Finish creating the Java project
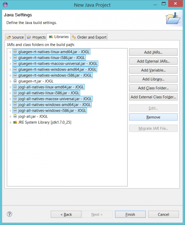Viewport: 185px width, 225px height. tap(130, 214)
